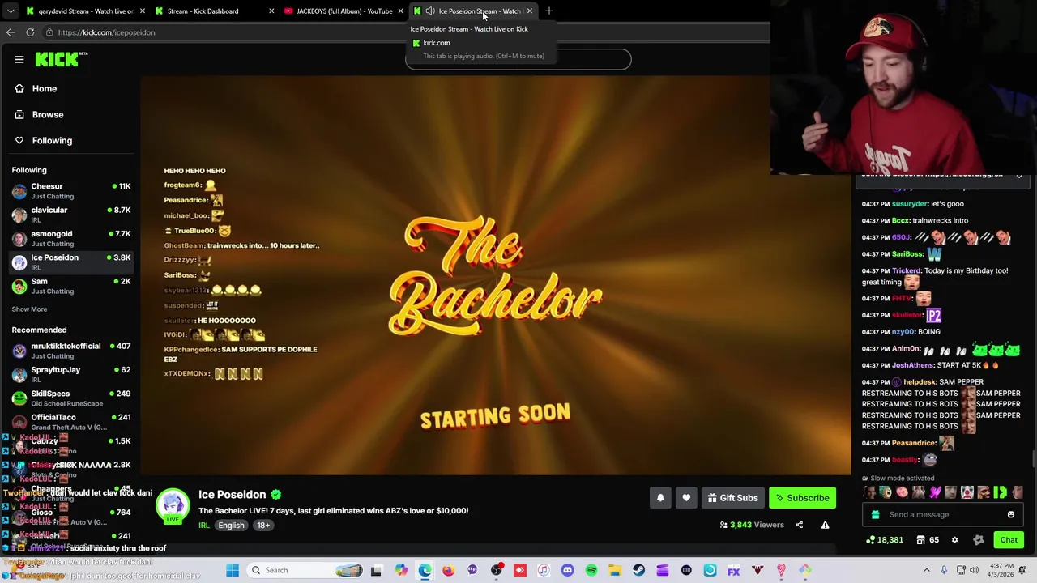Click browser back arrow
Screen dimensions: 1037x583
pyautogui.click(x=11, y=32)
